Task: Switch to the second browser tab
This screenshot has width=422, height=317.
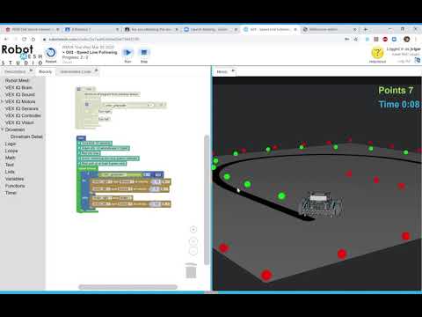Action: (91, 29)
